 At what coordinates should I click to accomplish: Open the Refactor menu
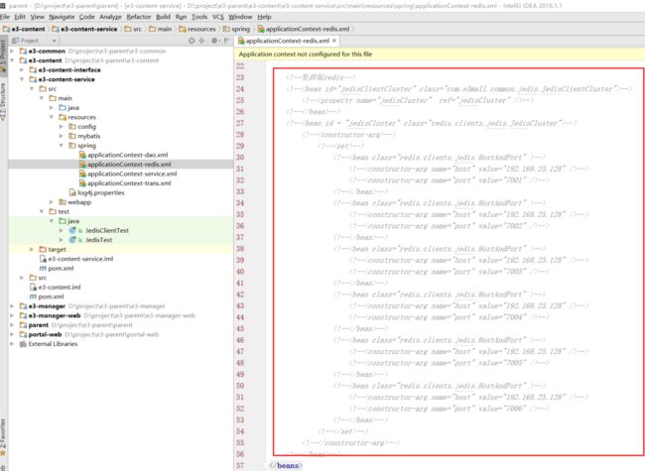click(x=139, y=17)
